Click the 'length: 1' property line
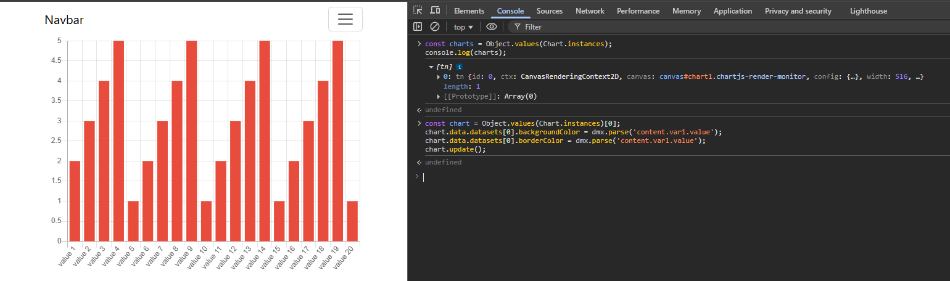950x281 pixels. click(461, 86)
